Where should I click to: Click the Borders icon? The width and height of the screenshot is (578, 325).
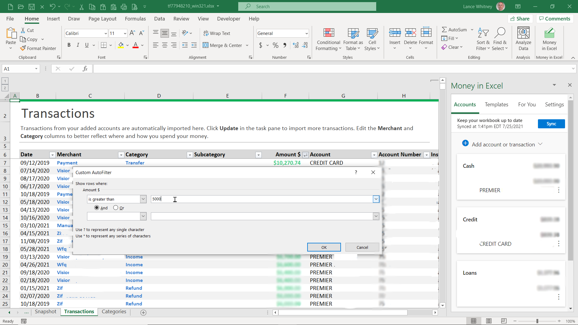point(104,45)
